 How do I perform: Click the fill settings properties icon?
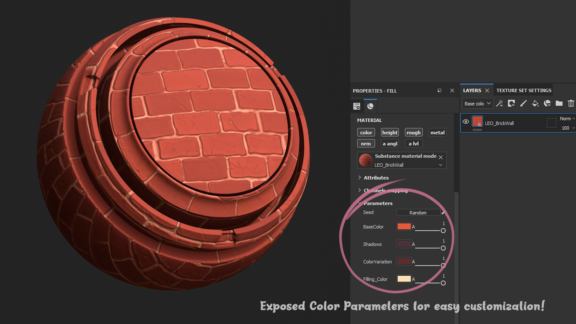point(356,106)
